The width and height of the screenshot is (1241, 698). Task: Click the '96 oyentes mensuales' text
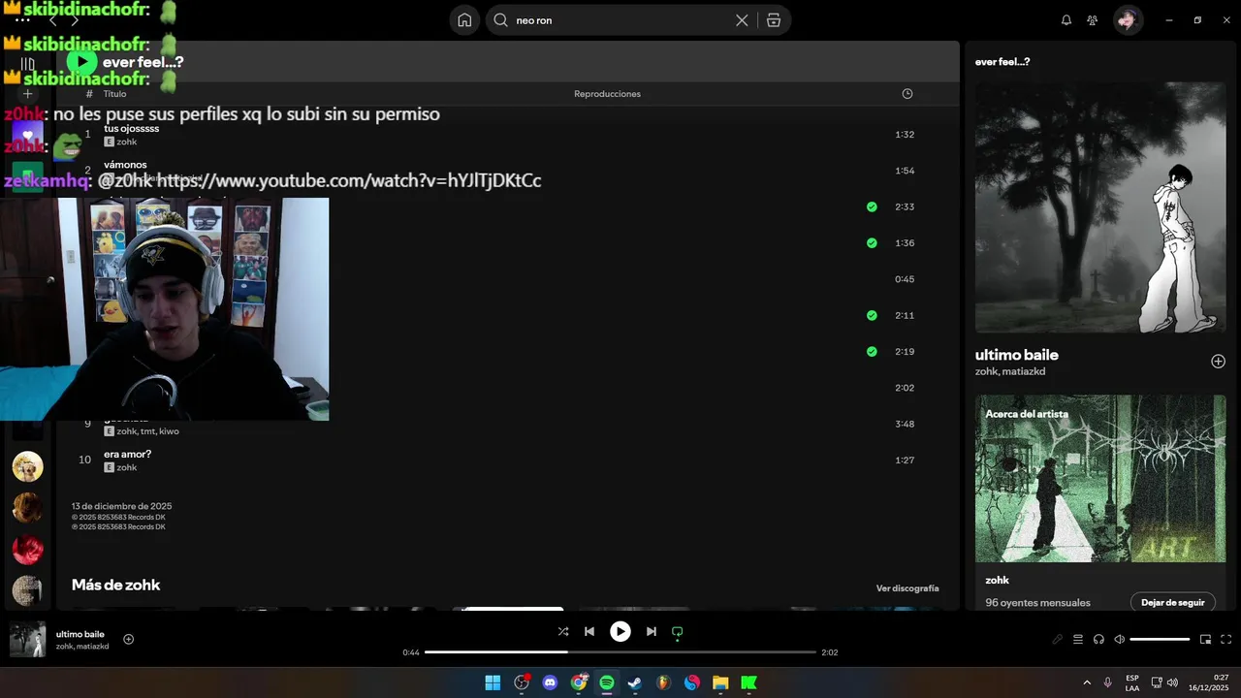pyautogui.click(x=1037, y=603)
